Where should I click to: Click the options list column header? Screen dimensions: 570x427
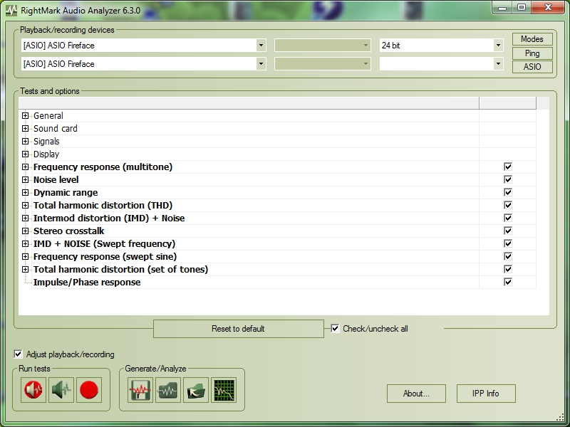(249, 103)
